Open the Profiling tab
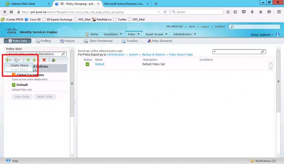This screenshot has height=164, width=284. 43,41
